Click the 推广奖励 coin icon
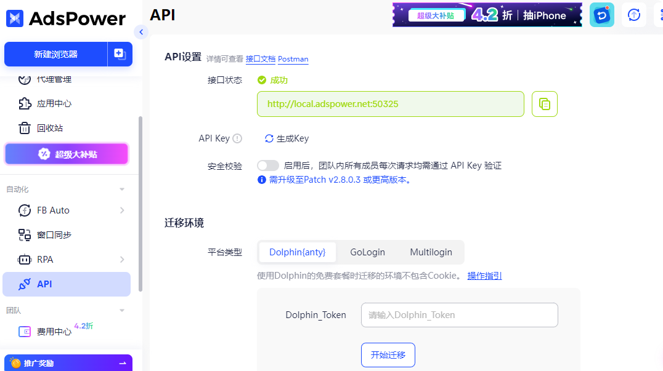 15,363
